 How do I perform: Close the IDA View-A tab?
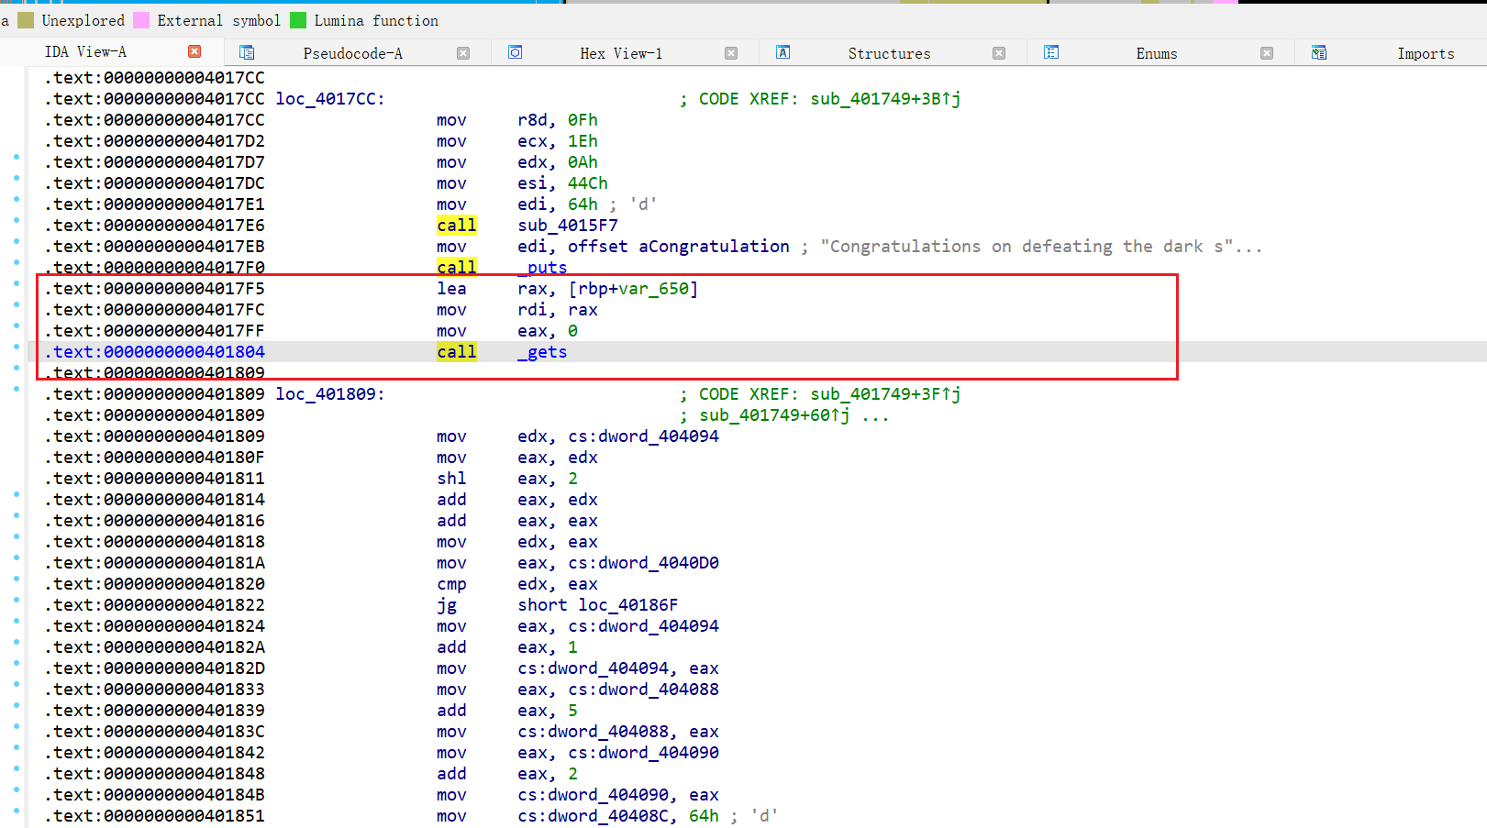click(x=194, y=51)
